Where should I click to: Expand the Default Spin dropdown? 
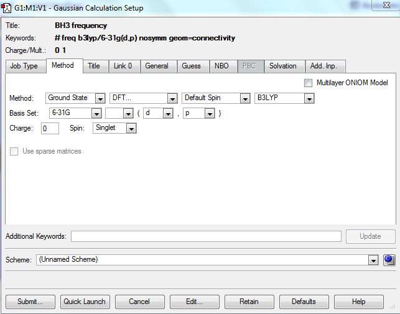coord(216,98)
